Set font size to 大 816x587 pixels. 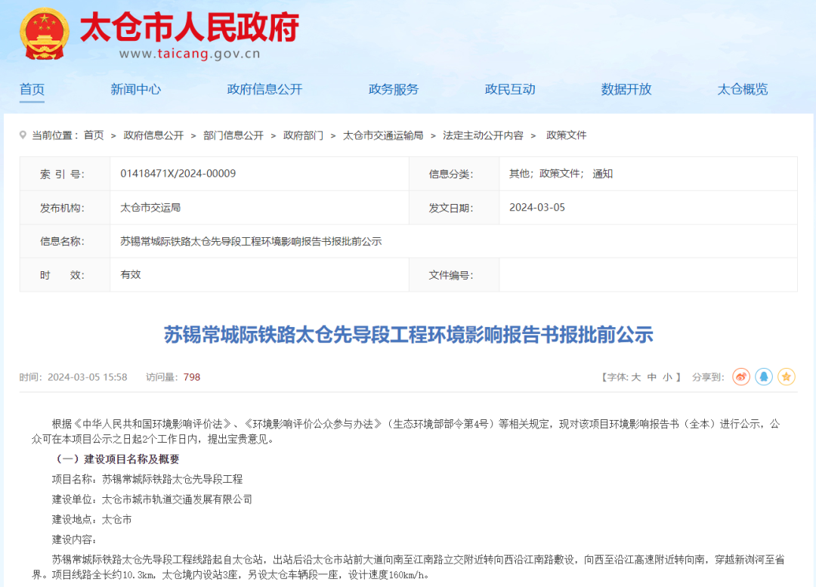tap(636, 377)
